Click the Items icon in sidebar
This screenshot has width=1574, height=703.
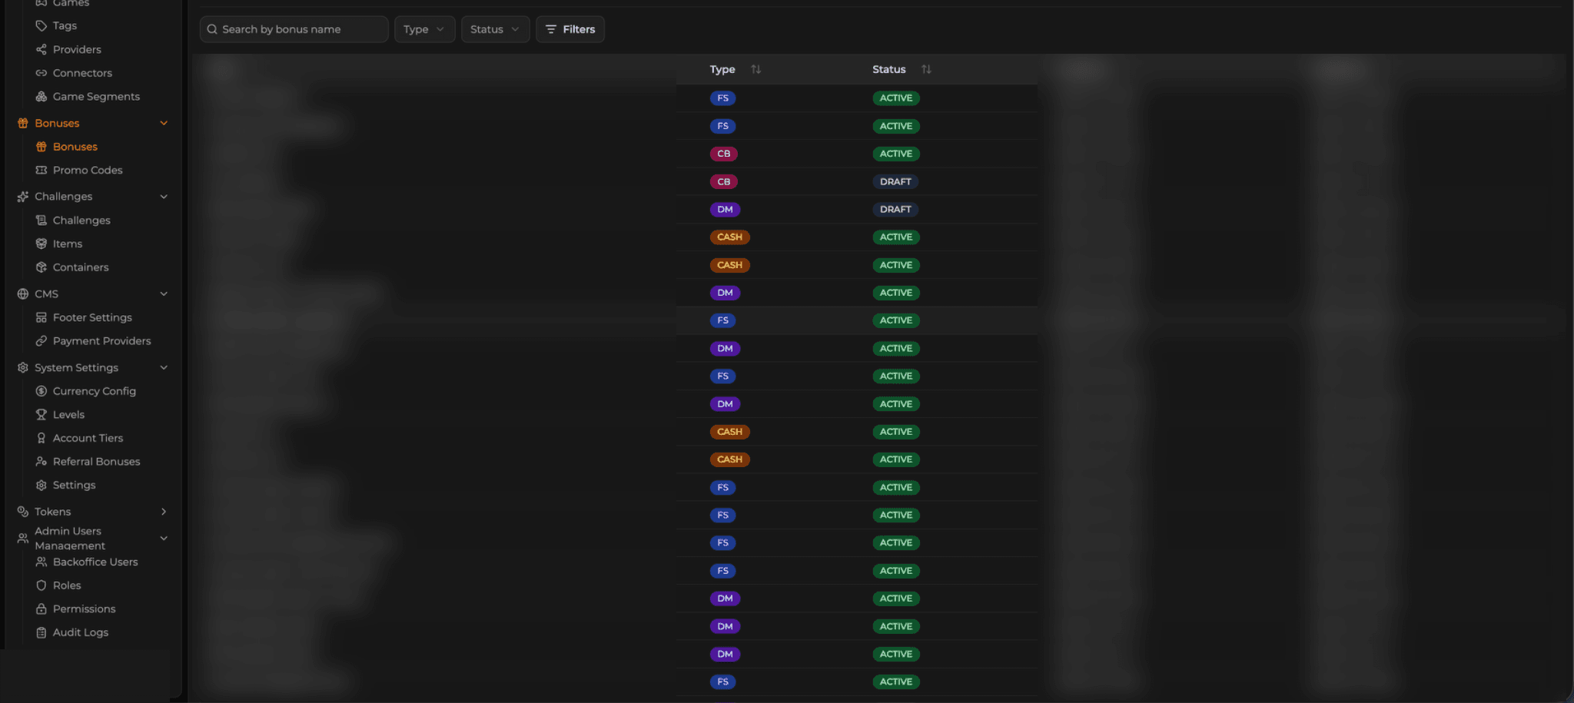(42, 244)
